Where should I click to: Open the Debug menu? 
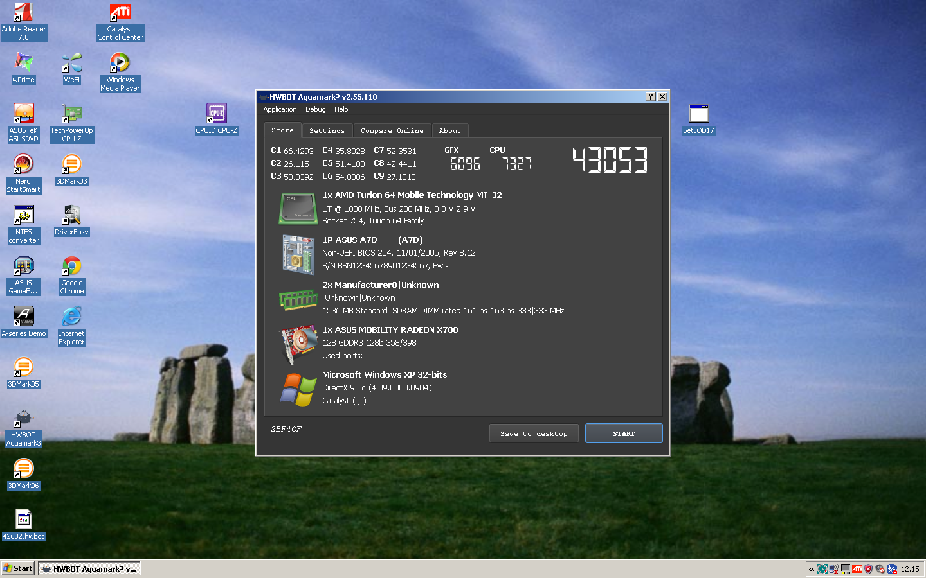pos(315,110)
